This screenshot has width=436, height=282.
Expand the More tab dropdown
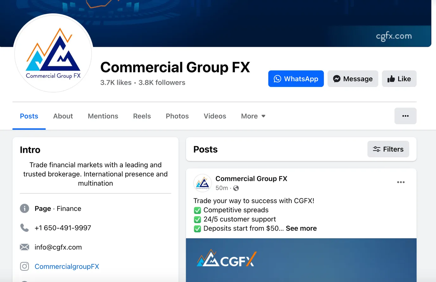[253, 116]
